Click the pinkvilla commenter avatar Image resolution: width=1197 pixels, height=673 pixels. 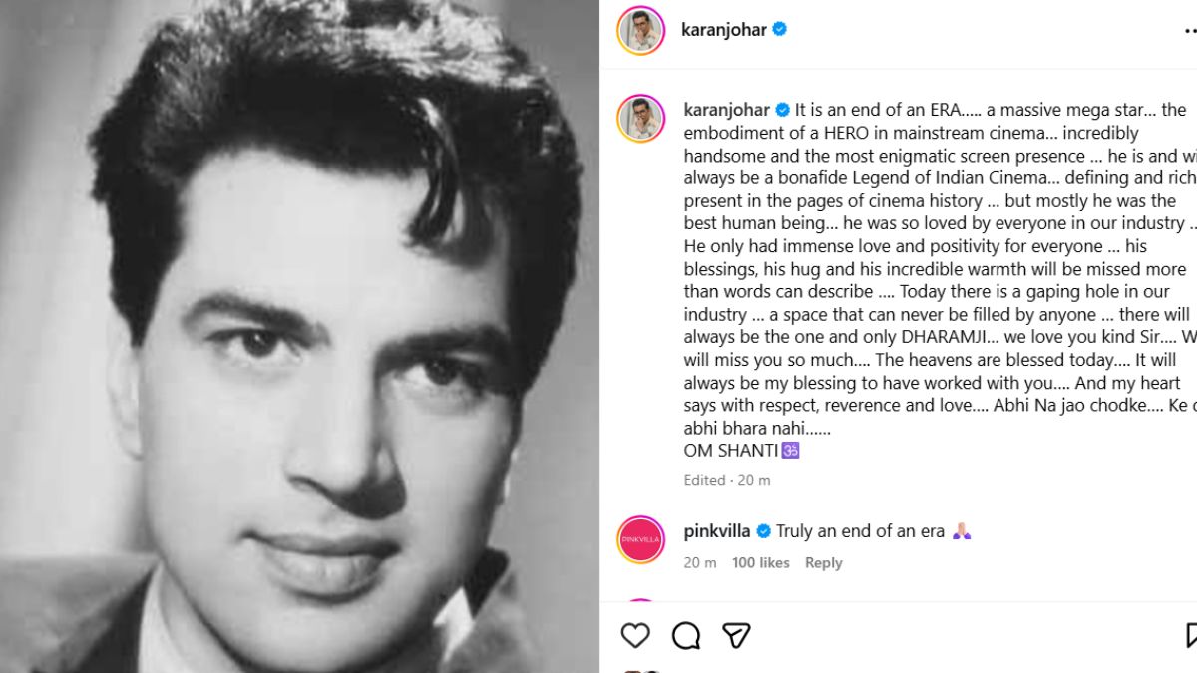click(x=640, y=540)
